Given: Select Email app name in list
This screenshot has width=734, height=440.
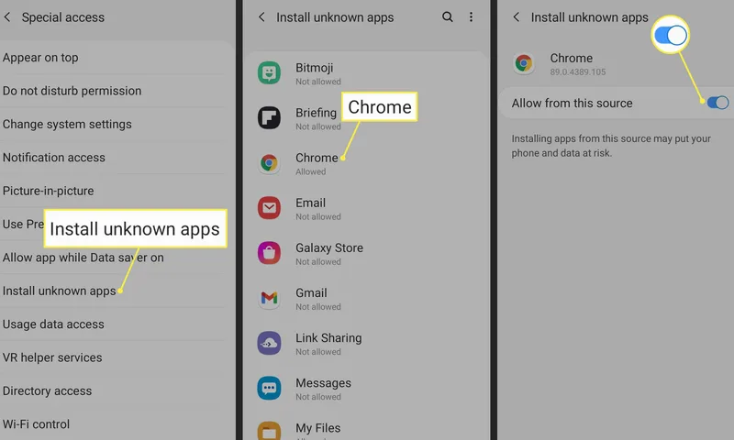Looking at the screenshot, I should 310,203.
